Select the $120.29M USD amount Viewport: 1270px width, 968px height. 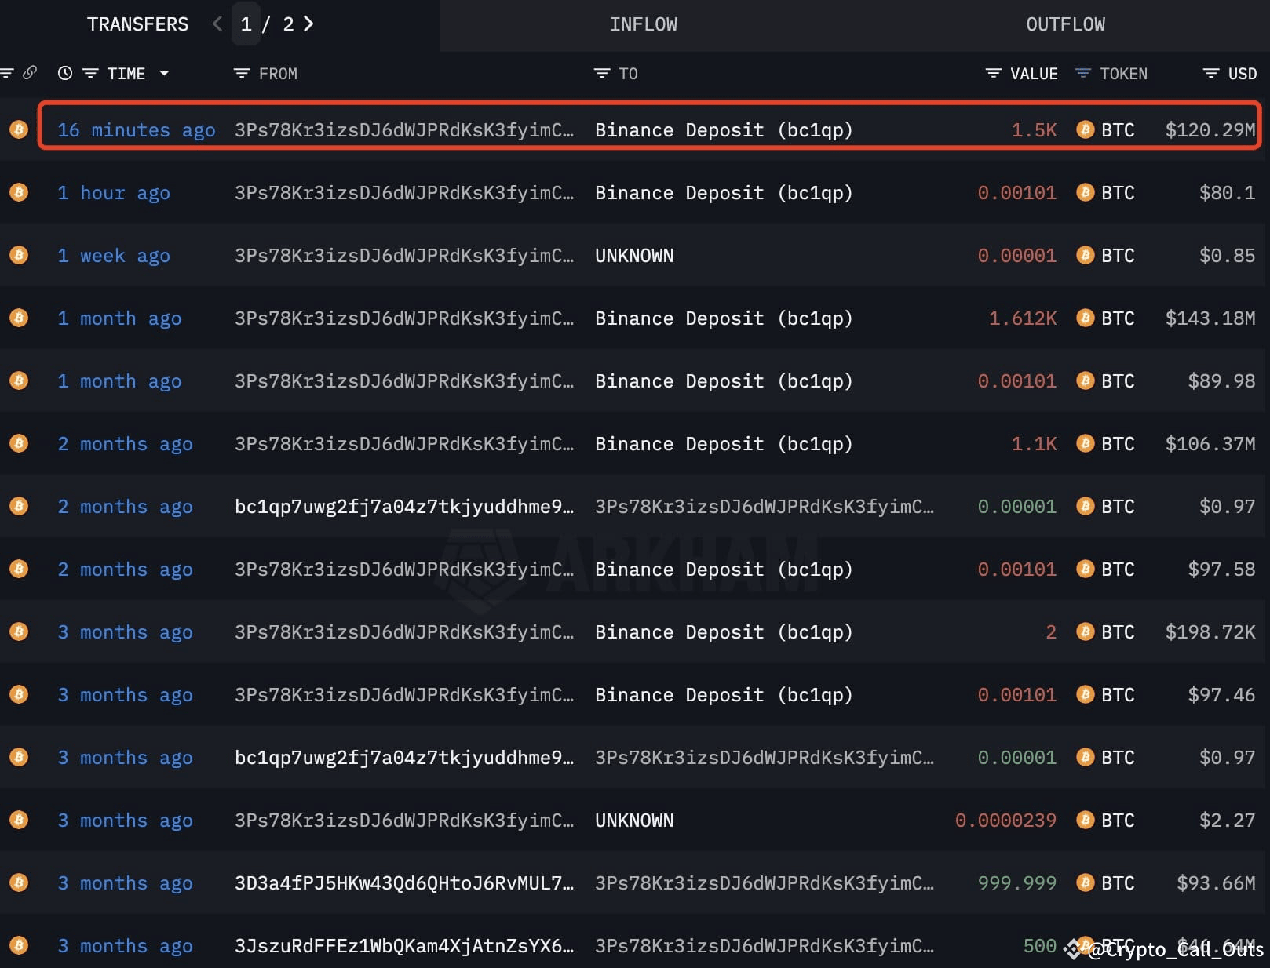pyautogui.click(x=1210, y=130)
